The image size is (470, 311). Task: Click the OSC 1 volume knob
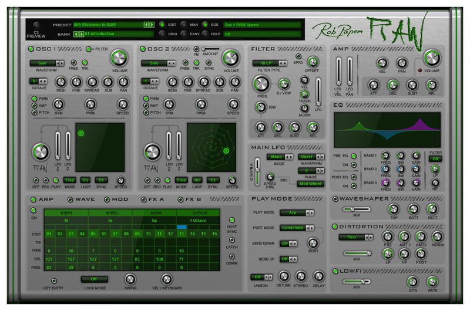click(119, 58)
